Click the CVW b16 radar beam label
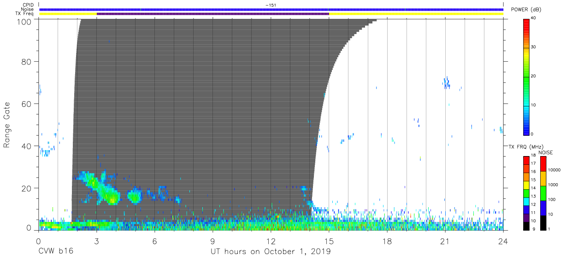The height and width of the screenshot is (261, 566). point(56,251)
